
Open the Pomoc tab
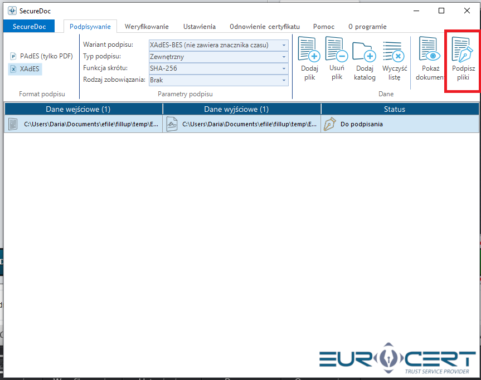pyautogui.click(x=324, y=27)
